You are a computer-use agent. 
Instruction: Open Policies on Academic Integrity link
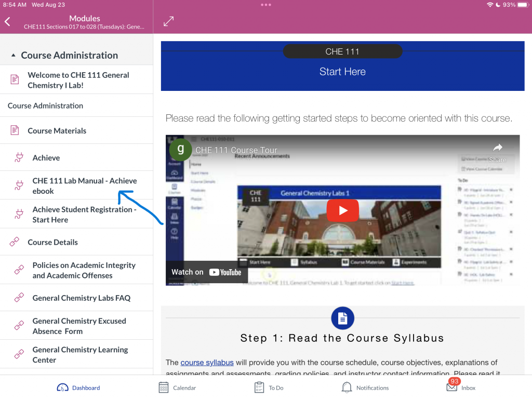point(84,270)
